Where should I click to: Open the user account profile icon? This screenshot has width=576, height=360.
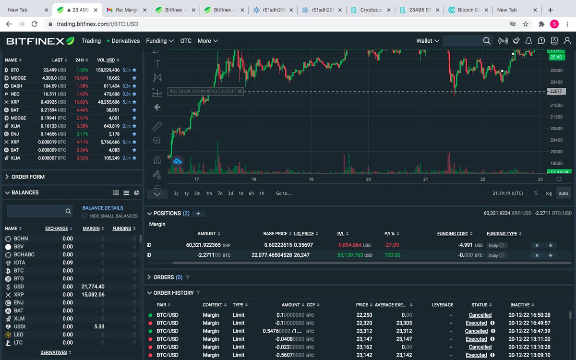567,41
